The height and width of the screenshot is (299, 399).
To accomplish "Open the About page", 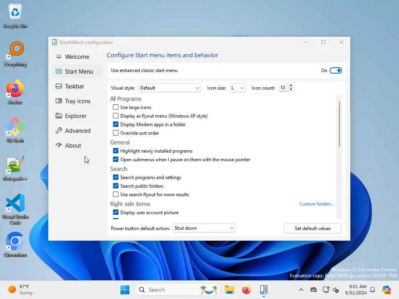I will coord(77,145).
